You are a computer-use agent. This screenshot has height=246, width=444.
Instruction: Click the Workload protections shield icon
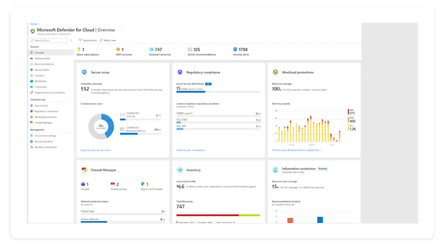point(275,72)
